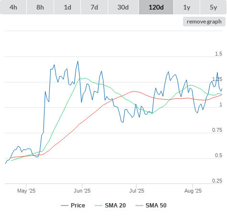Click the green SMA 20 legend line marker
227x218 pixels.
[99, 206]
